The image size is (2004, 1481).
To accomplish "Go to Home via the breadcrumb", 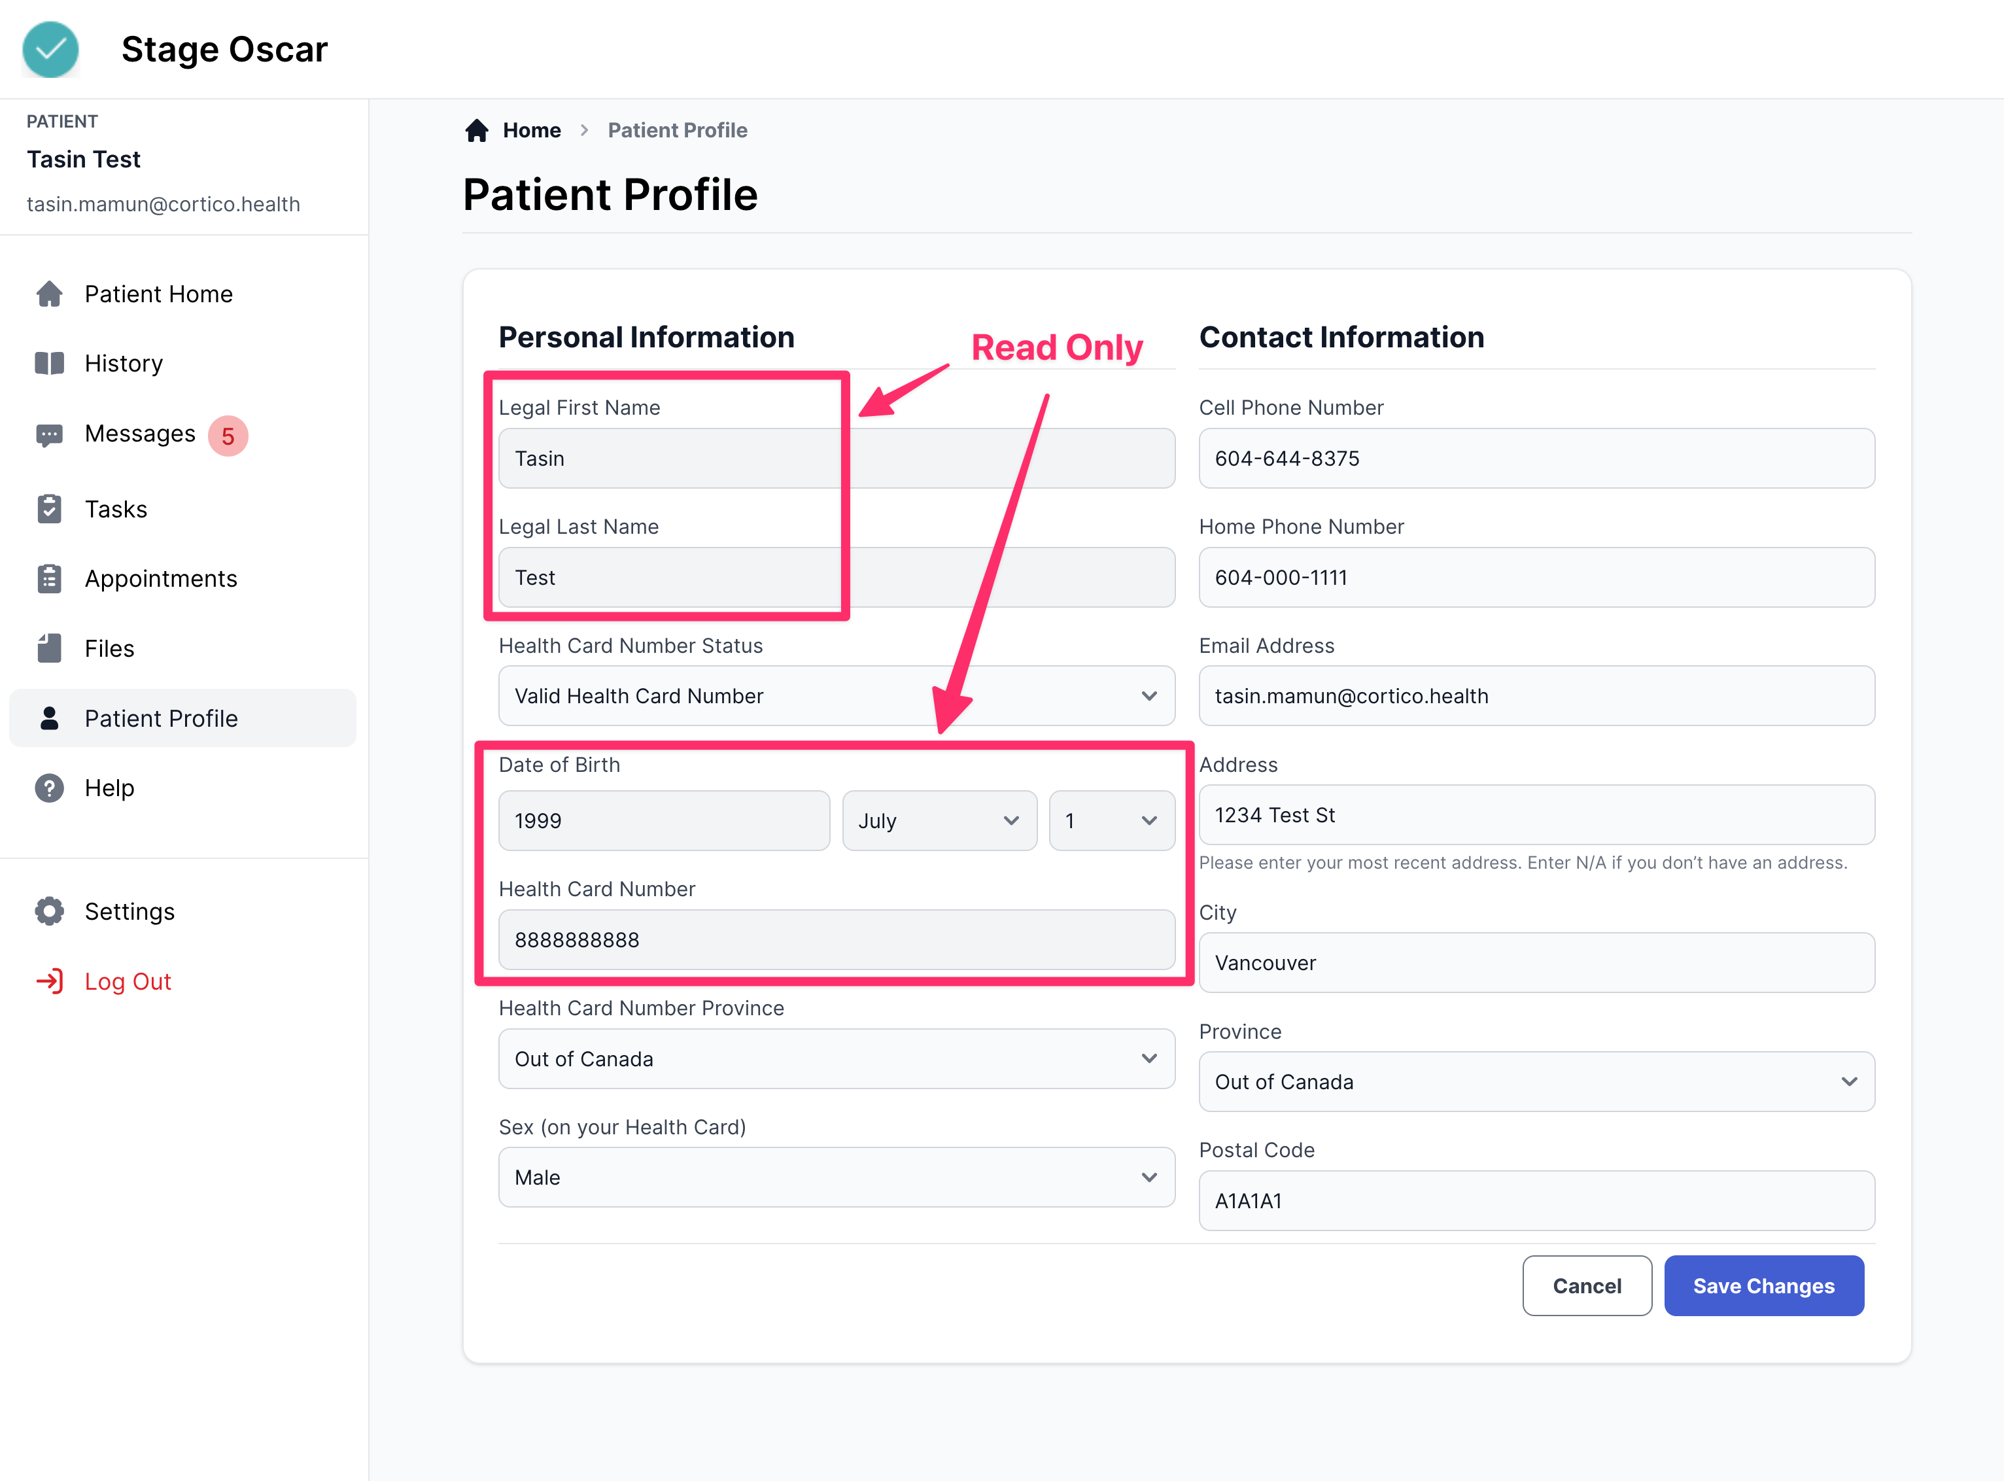I will (x=530, y=131).
